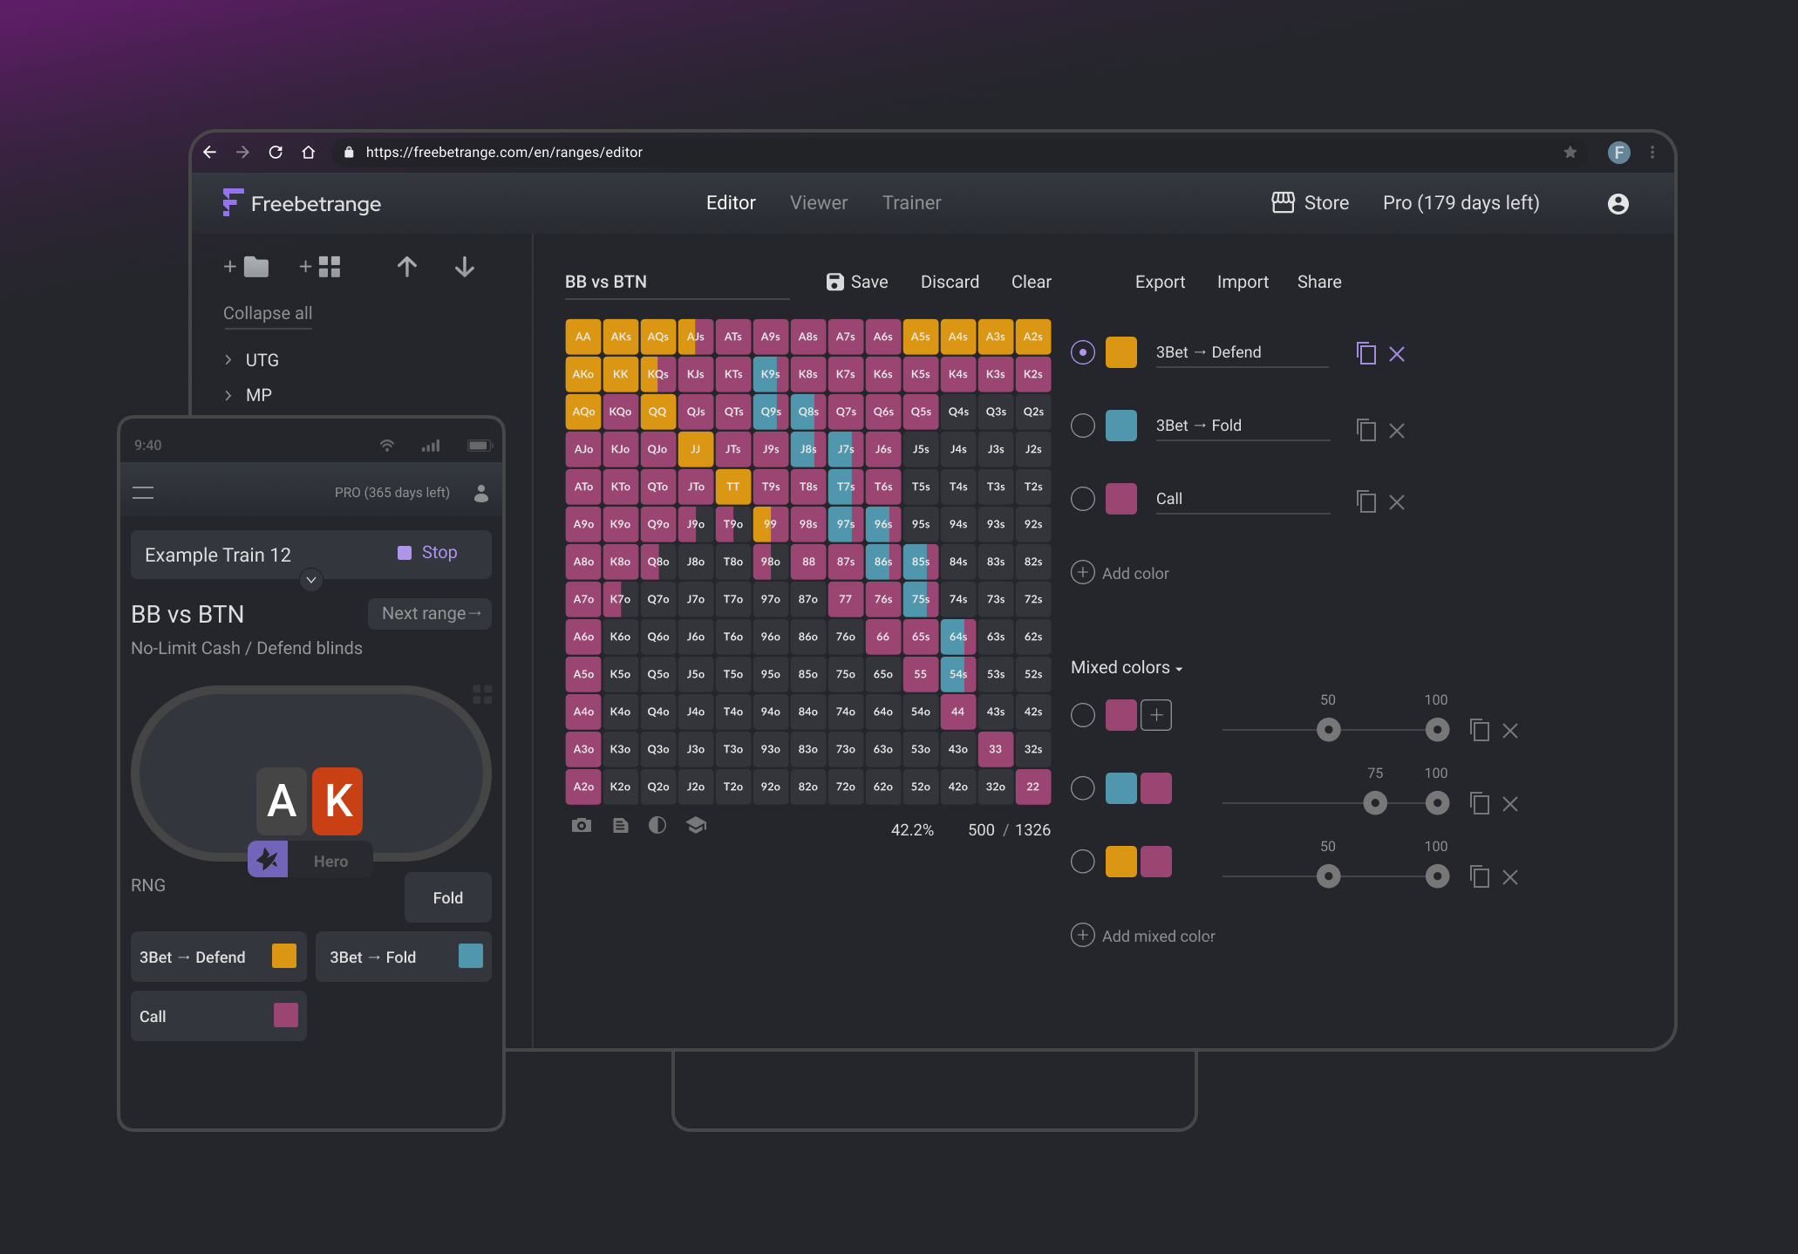Select the orange-magenta mixed color radio
The image size is (1798, 1254).
[x=1083, y=862]
